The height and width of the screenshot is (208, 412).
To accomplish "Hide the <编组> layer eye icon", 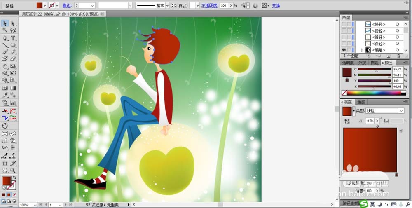I will click(344, 50).
